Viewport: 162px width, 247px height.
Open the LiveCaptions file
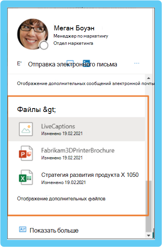[x=77, y=129]
